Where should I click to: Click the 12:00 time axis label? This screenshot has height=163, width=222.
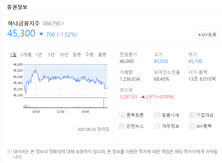(x=61, y=112)
